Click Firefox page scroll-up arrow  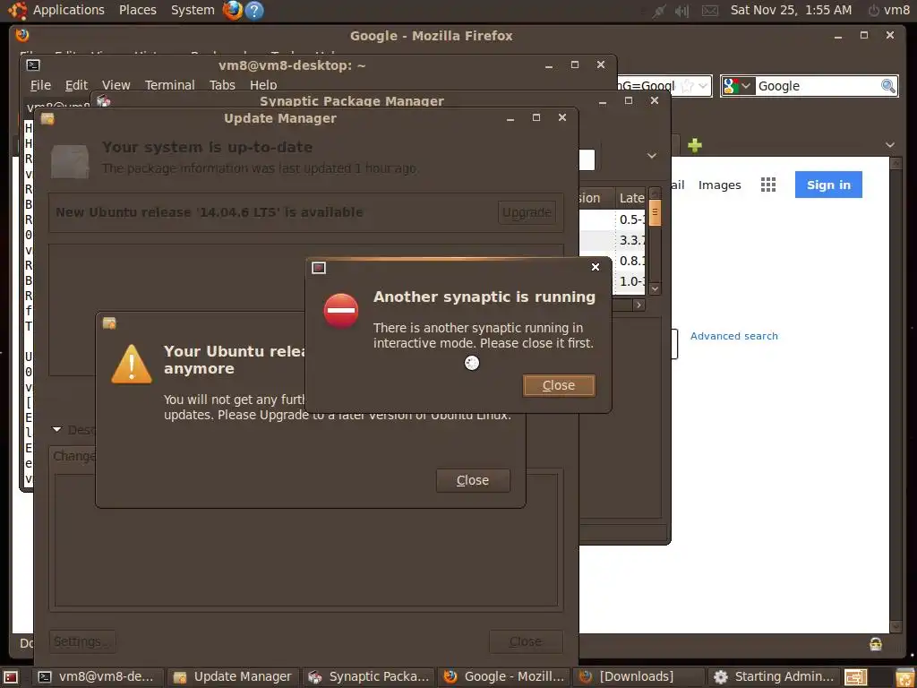896,163
